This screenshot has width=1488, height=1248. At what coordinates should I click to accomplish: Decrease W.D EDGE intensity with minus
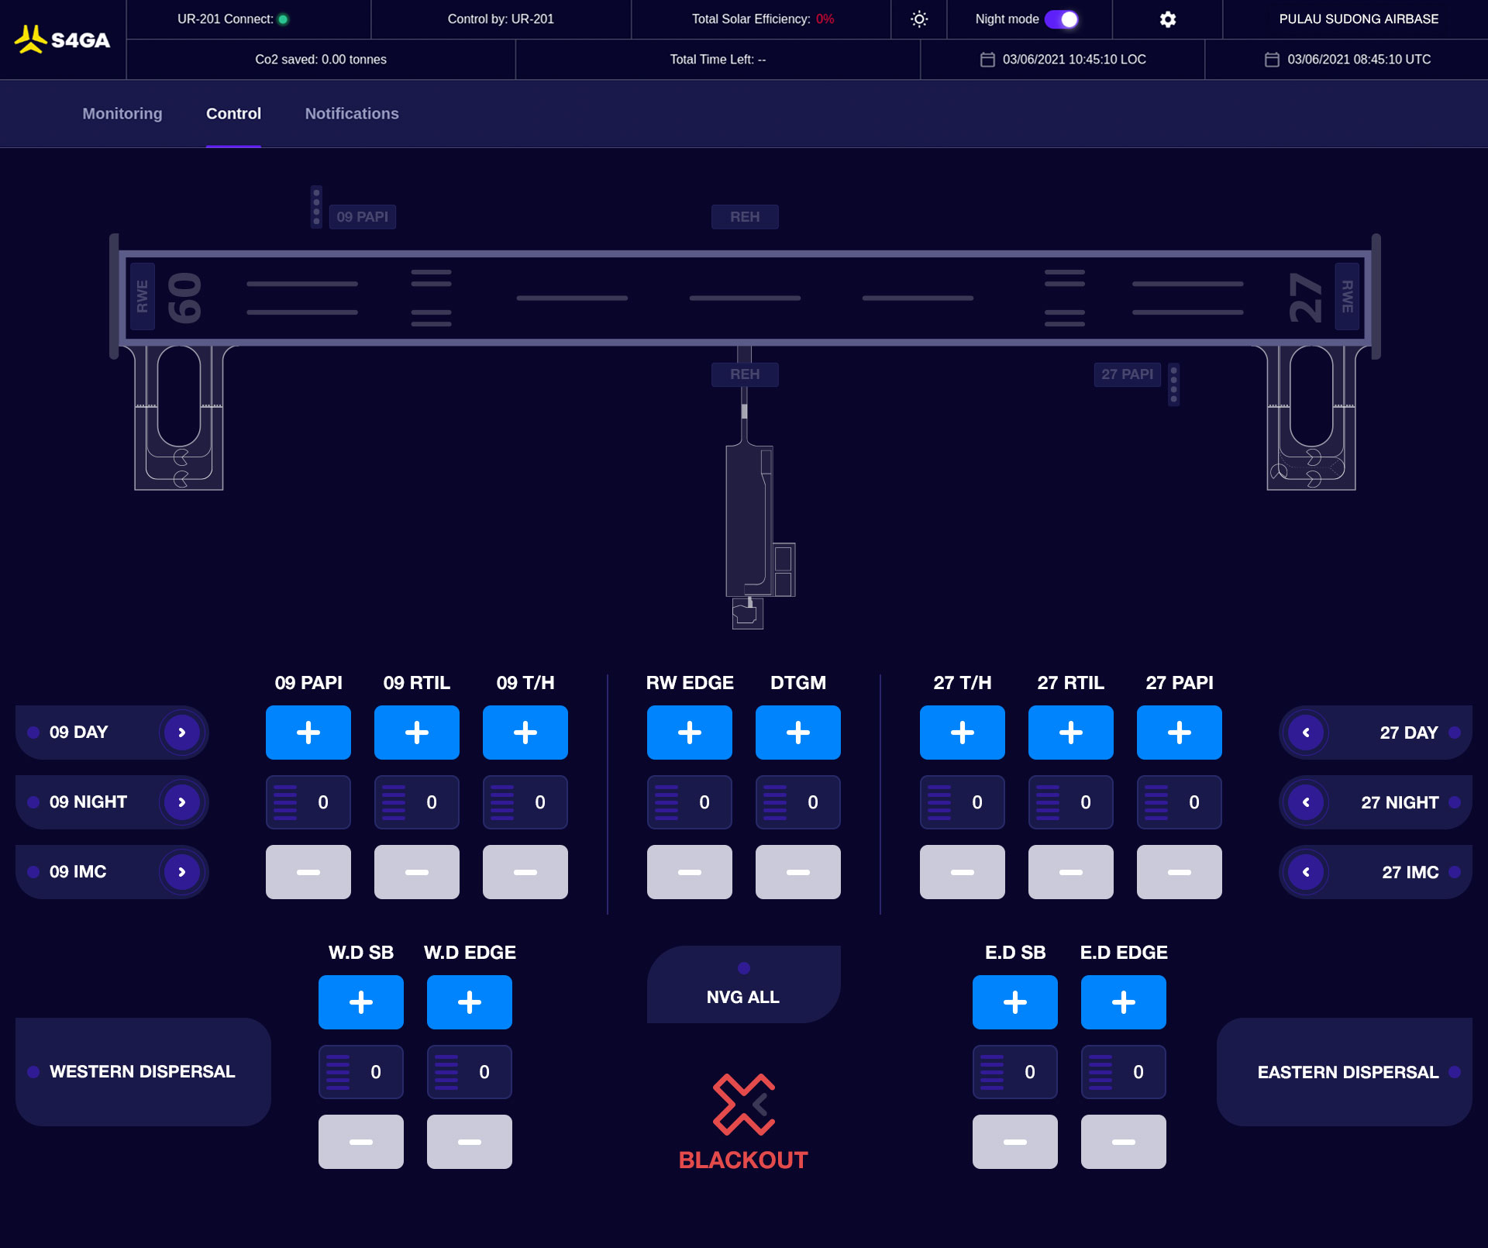[470, 1142]
